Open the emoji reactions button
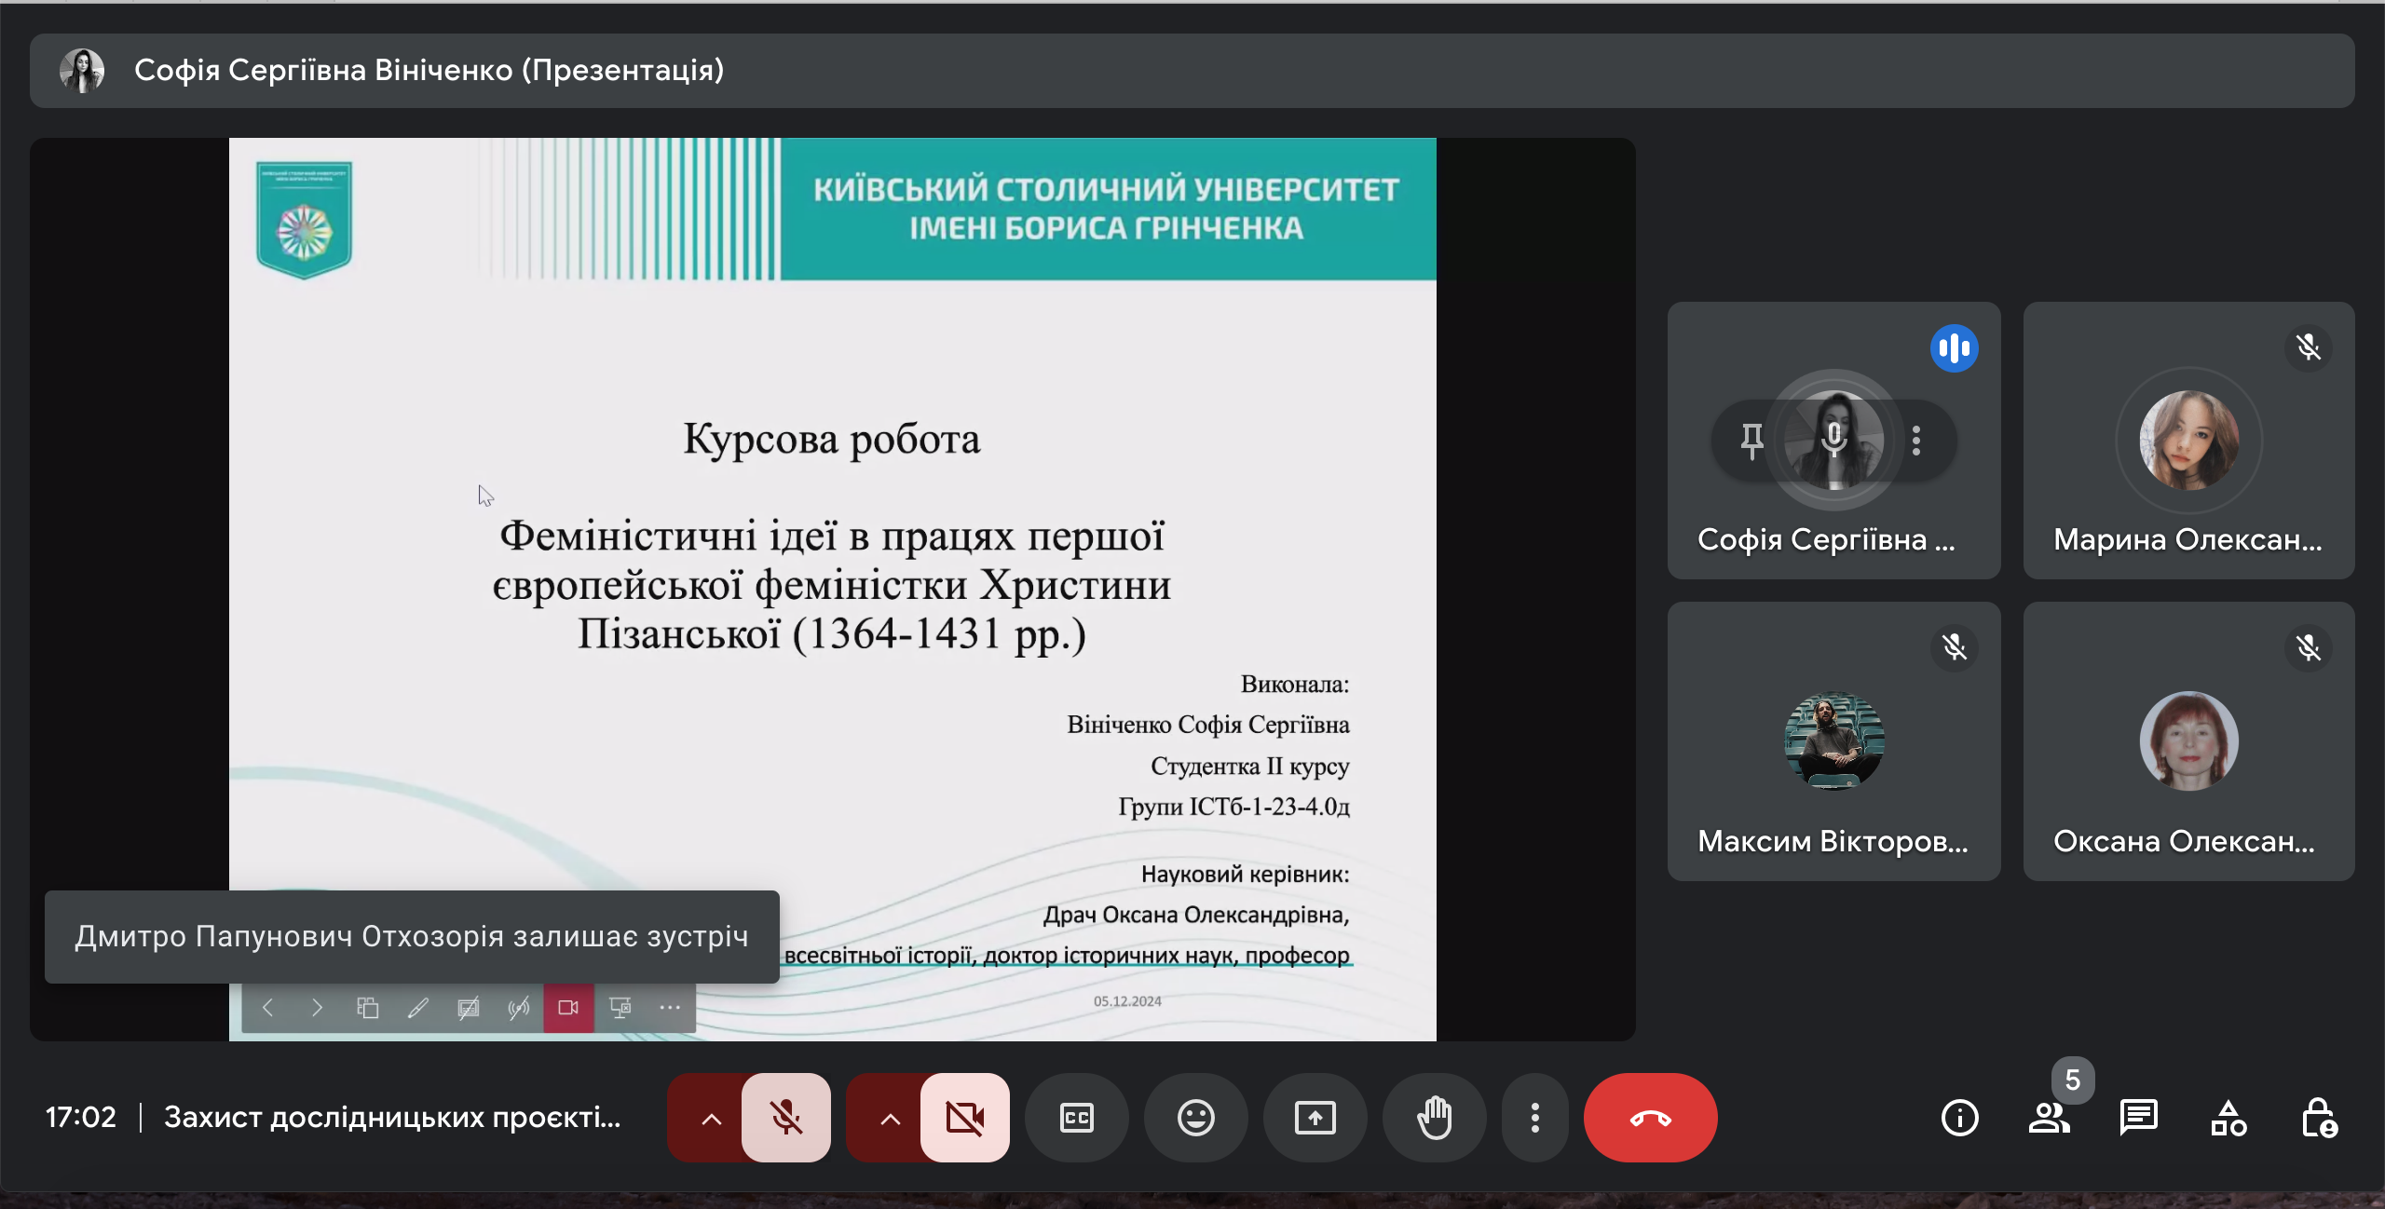The width and height of the screenshot is (2385, 1209). coord(1195,1117)
